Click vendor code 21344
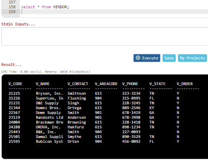The width and height of the screenshot is (208, 162). coord(14,108)
